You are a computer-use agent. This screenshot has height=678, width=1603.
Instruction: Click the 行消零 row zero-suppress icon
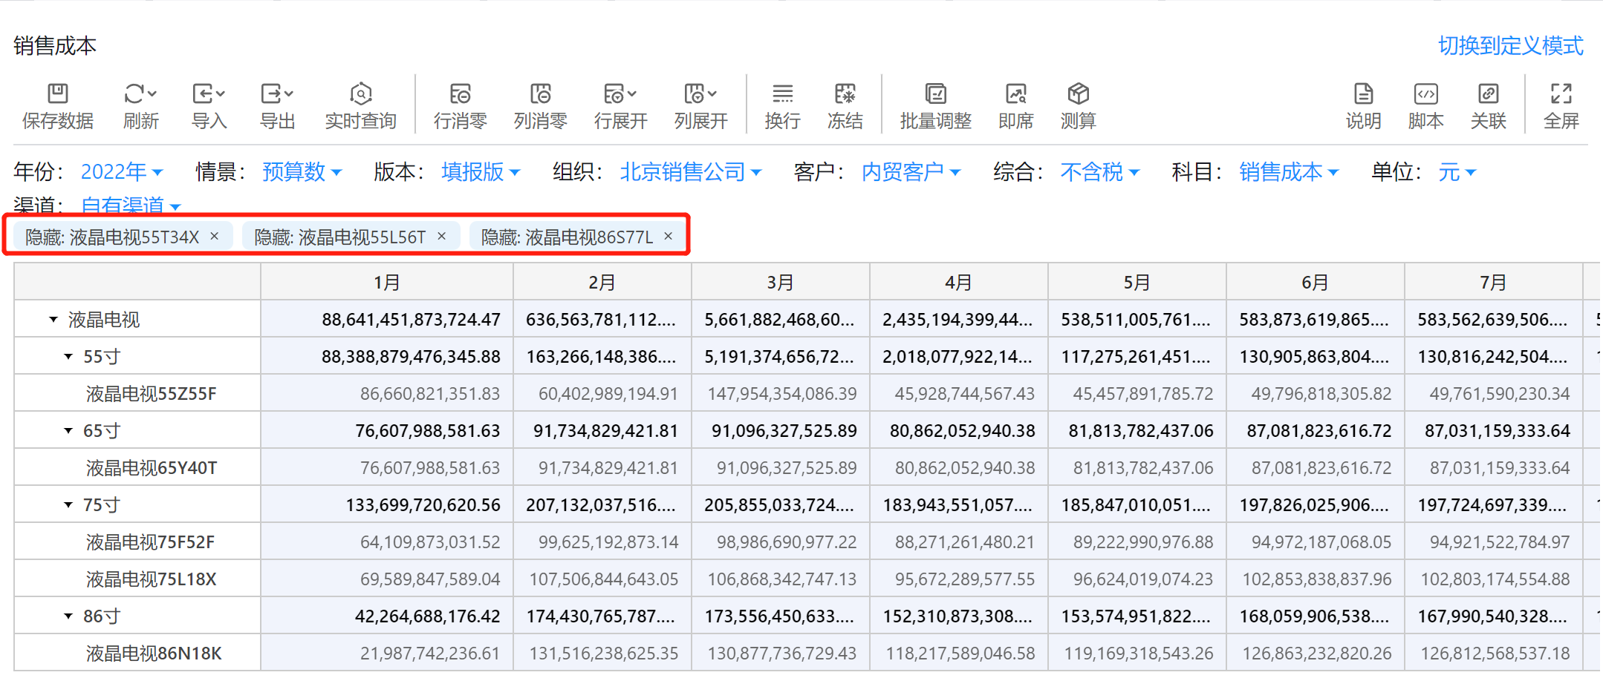coord(460,94)
